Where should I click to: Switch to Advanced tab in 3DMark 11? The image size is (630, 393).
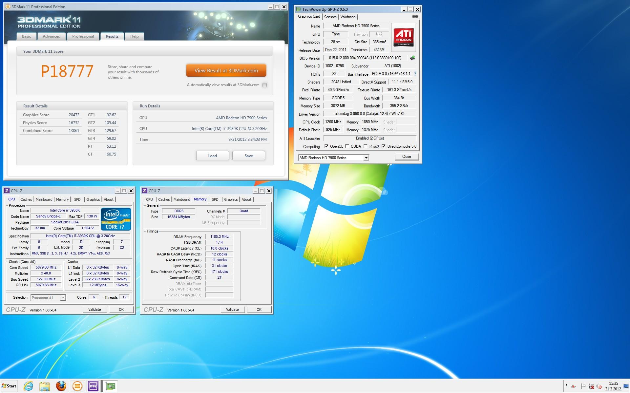click(52, 36)
